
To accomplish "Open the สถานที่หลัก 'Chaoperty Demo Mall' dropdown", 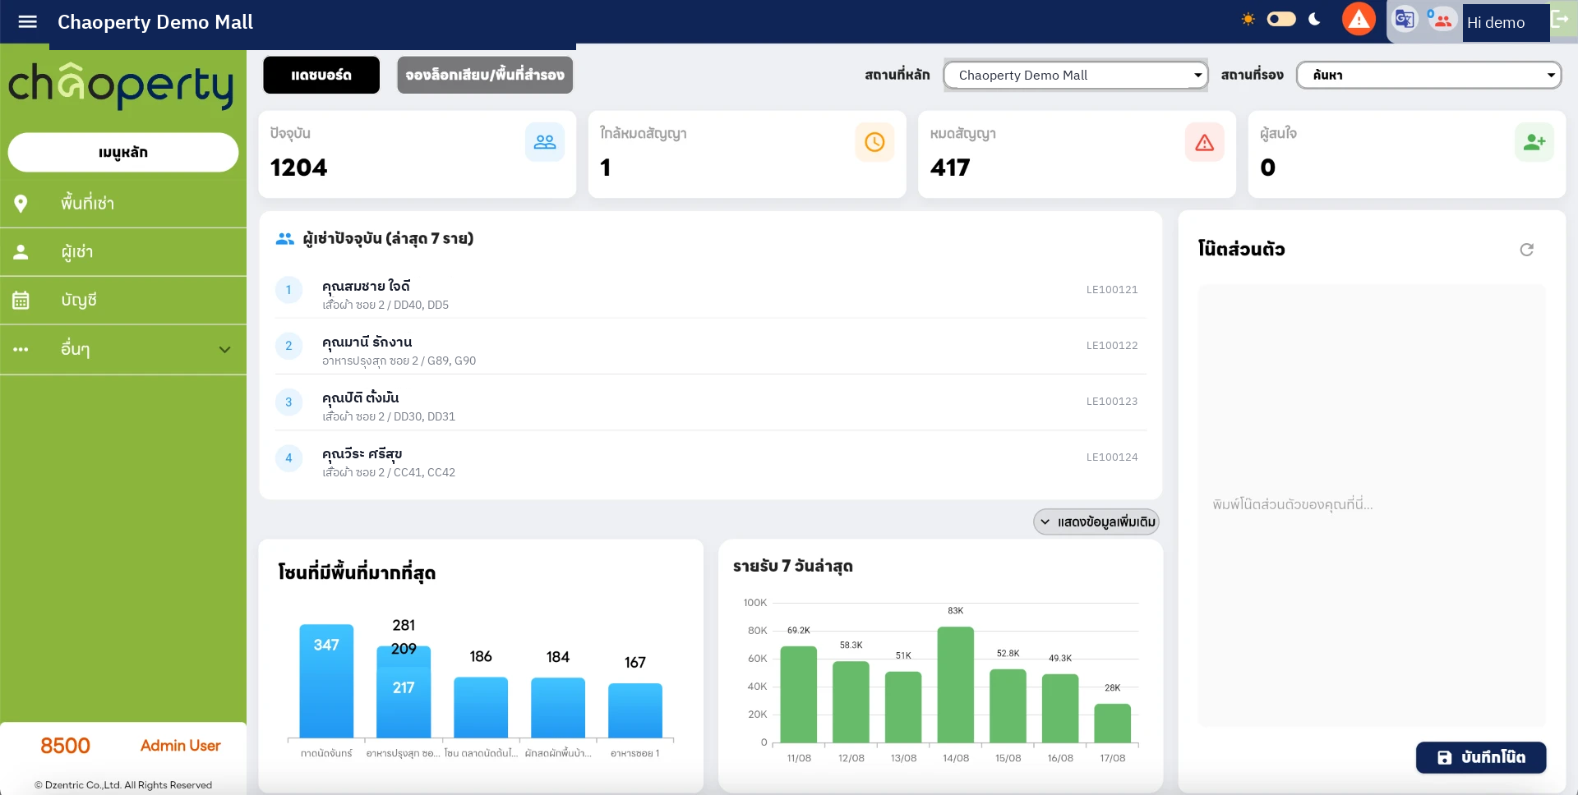I will (1076, 75).
